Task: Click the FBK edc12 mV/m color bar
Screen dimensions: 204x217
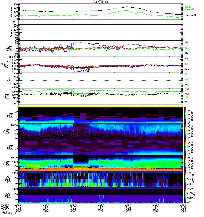Action: click(185, 180)
